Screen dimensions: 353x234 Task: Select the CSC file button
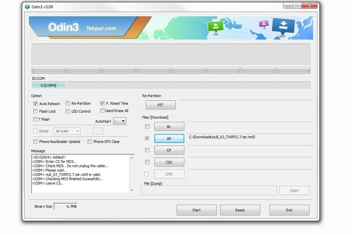169,162
